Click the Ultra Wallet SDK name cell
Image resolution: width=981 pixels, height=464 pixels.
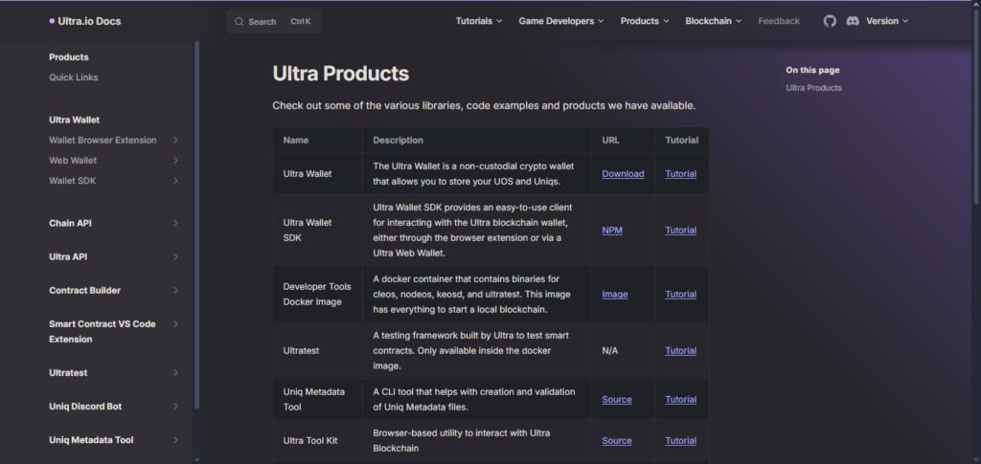(318, 230)
